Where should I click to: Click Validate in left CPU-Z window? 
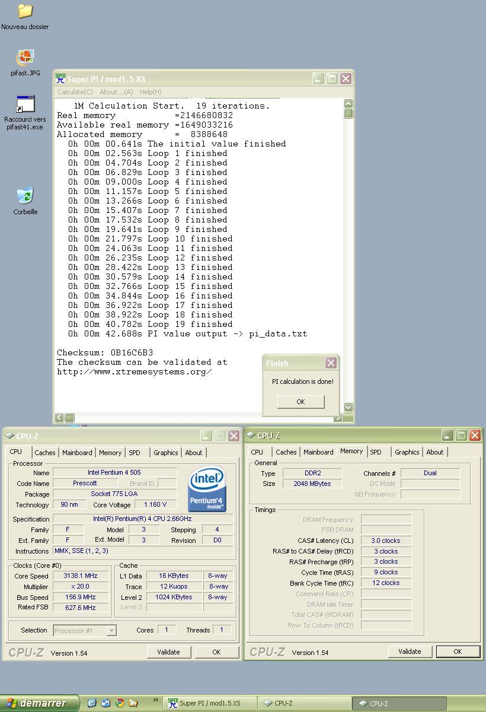point(168,651)
